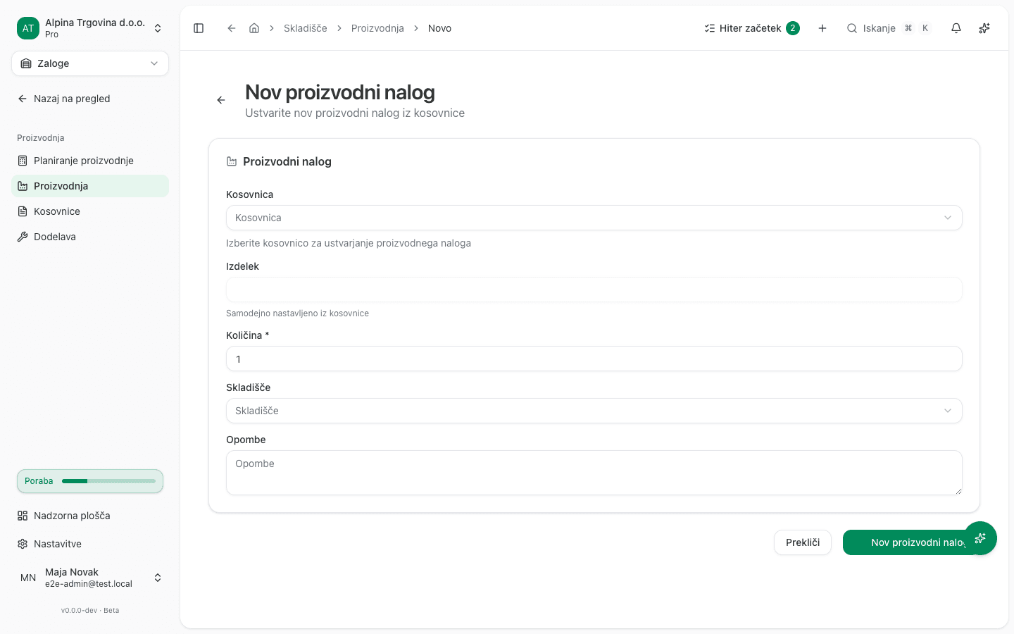Open the AI sparkle icon in the top bar

tap(984, 28)
